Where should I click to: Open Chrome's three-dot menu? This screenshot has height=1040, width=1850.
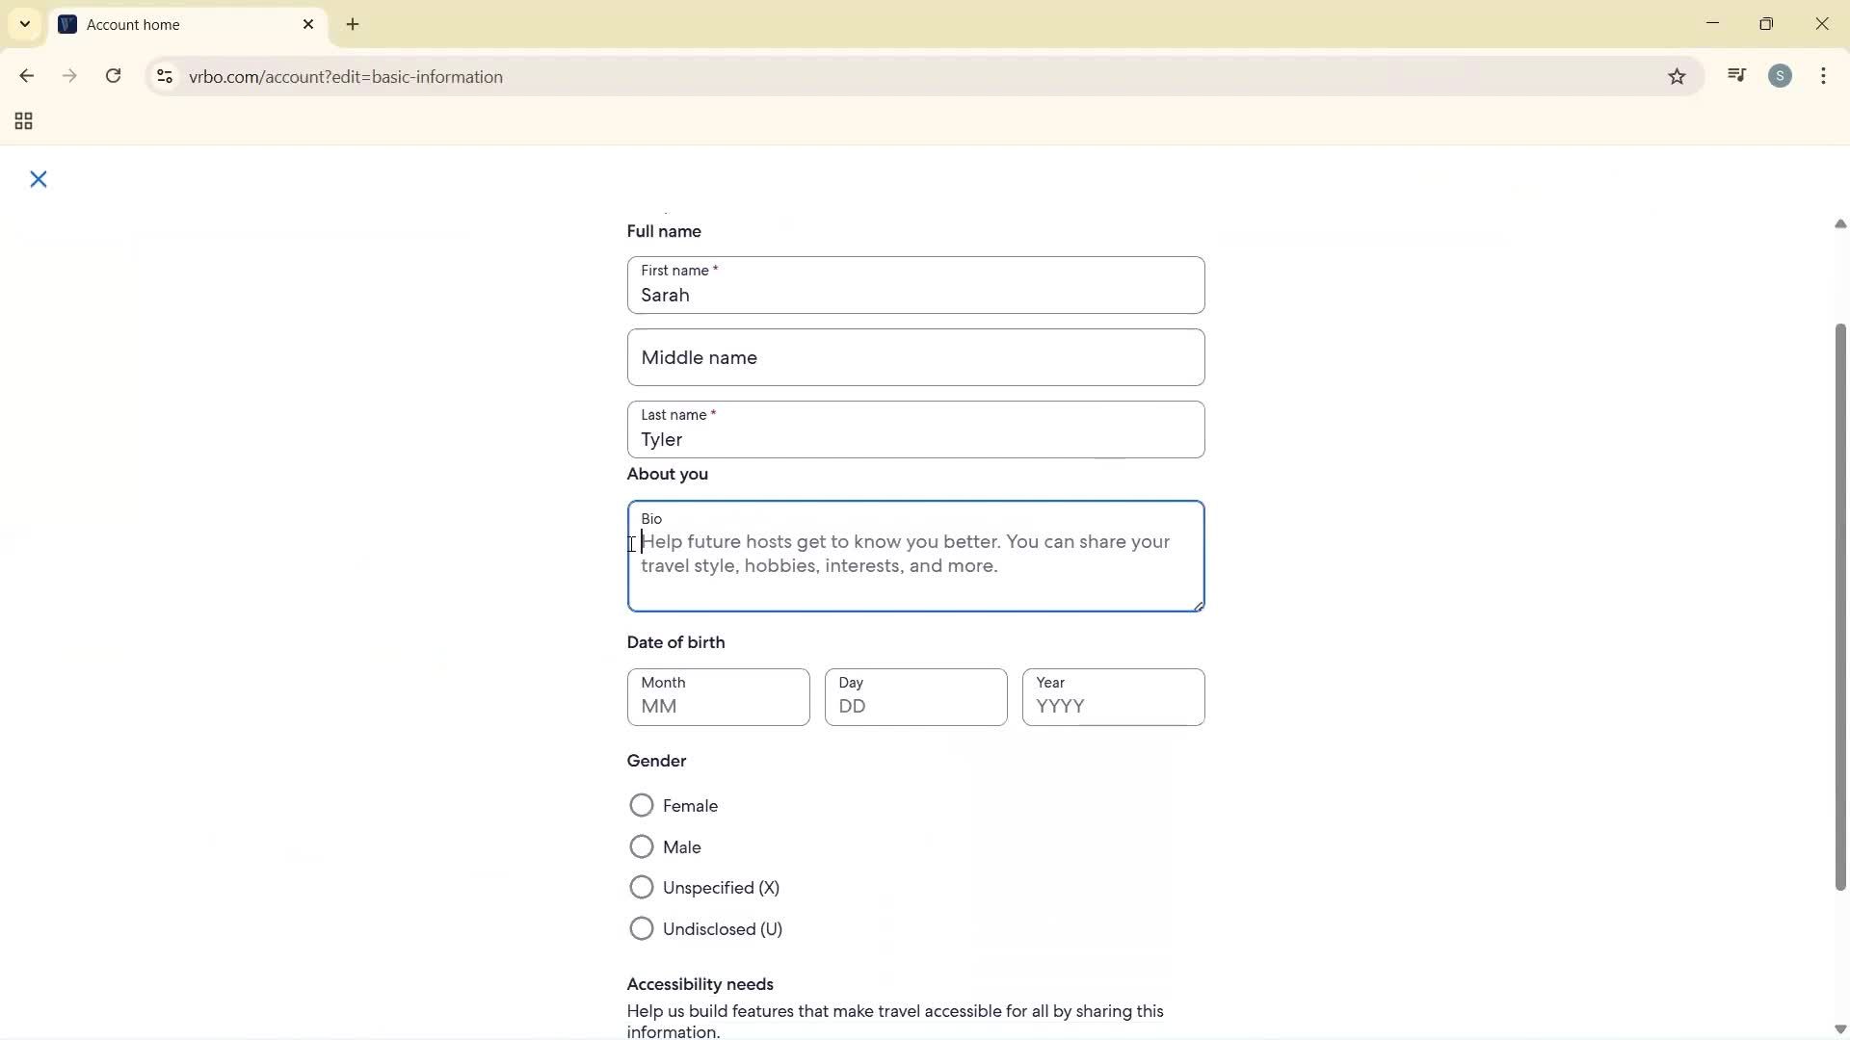(x=1824, y=75)
